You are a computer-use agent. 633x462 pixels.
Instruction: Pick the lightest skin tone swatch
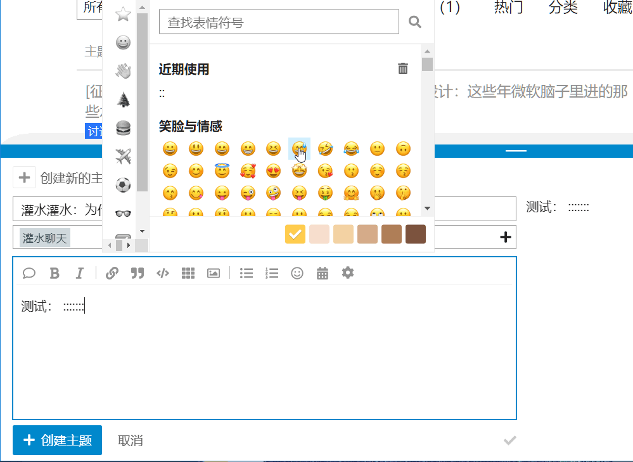click(319, 234)
